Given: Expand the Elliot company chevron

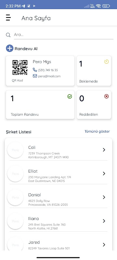Looking at the screenshot, I should tap(104, 174).
